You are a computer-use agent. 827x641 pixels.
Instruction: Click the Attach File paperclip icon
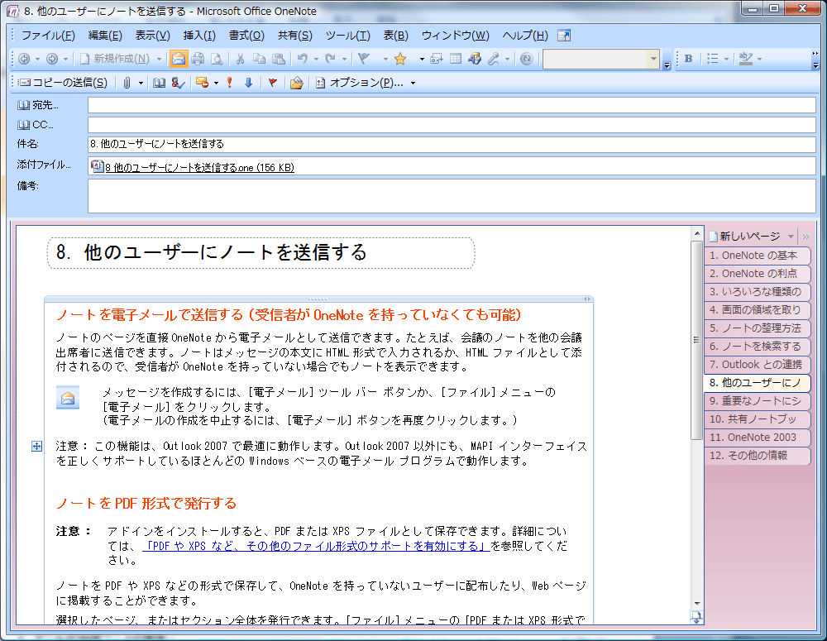tap(127, 83)
